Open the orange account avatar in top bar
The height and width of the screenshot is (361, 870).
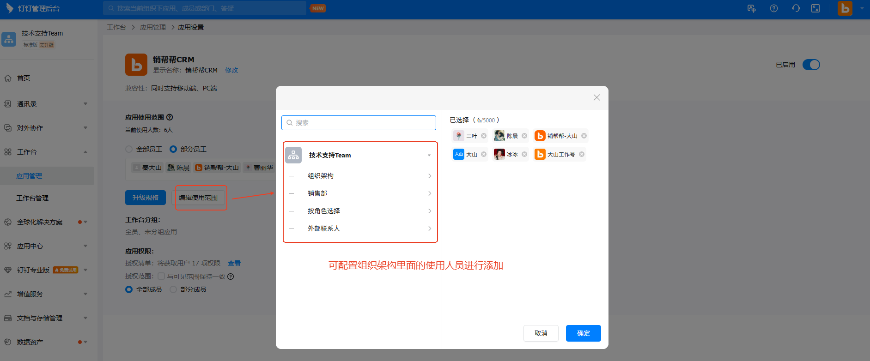tap(845, 8)
